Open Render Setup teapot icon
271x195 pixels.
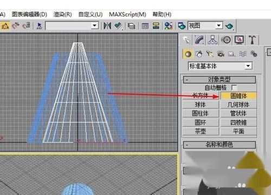(182, 26)
